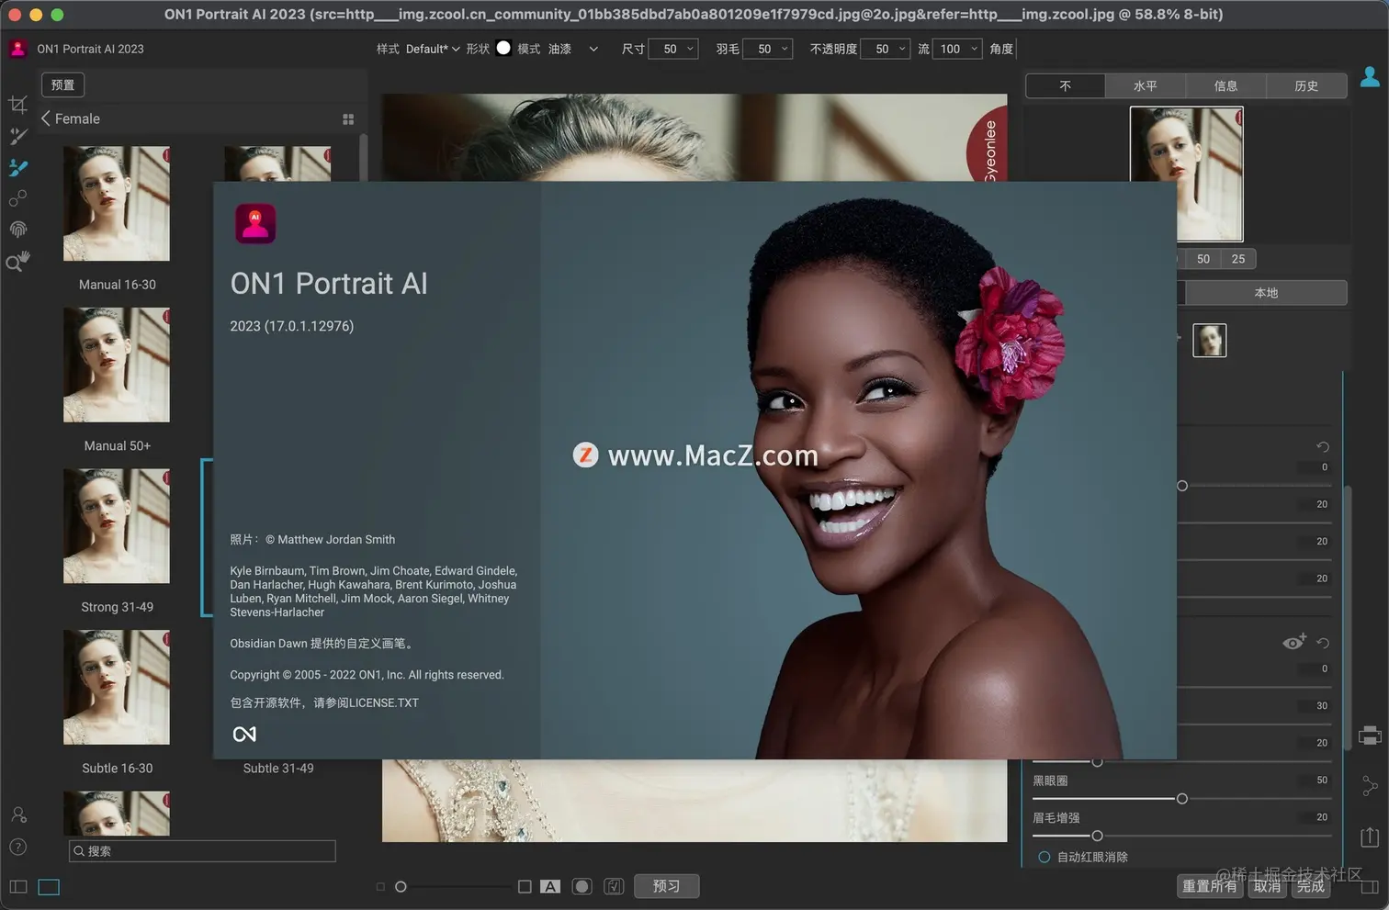Apply the Manual 50+ preset
The image size is (1389, 910).
click(x=117, y=365)
